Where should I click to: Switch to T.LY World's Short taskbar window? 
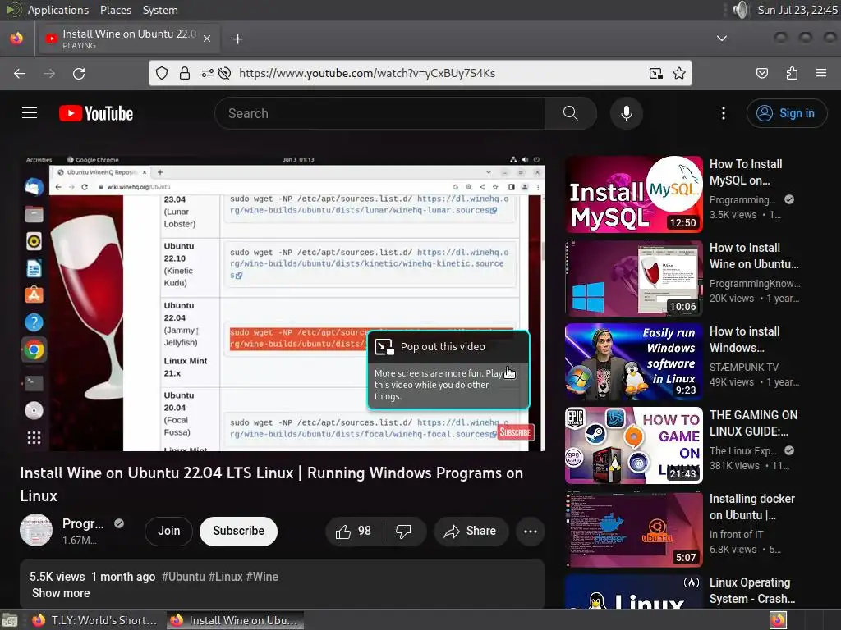click(x=94, y=620)
